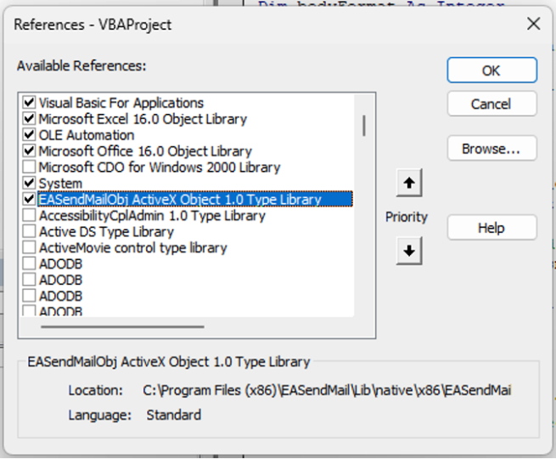Viewport: 556px width, 459px height.
Task: Enable Microsoft CDO for Windows 2000 Library
Action: (x=30, y=167)
